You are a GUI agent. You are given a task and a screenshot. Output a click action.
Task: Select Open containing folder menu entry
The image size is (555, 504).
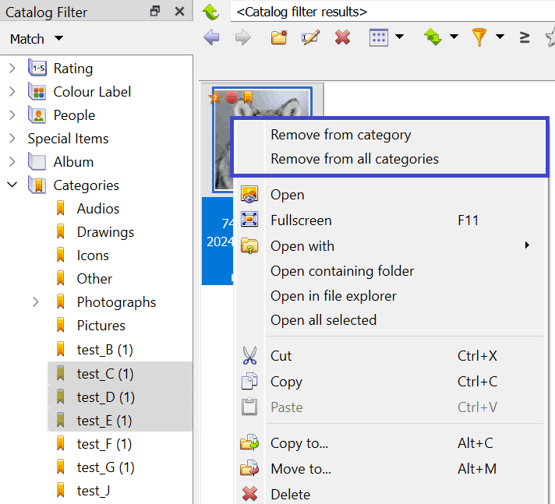pyautogui.click(x=342, y=271)
